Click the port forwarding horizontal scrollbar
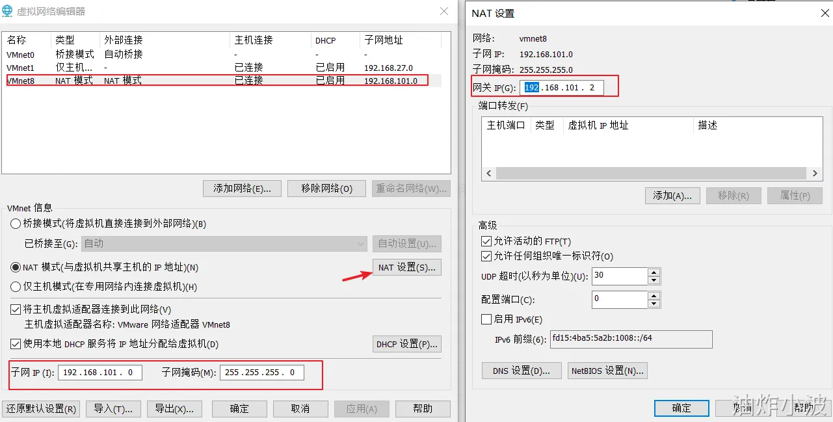The width and height of the screenshot is (833, 422). [x=652, y=174]
